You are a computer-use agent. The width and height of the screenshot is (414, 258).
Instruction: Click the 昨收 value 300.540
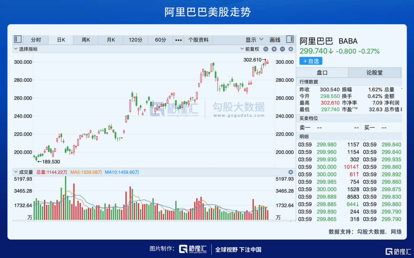[330, 89]
